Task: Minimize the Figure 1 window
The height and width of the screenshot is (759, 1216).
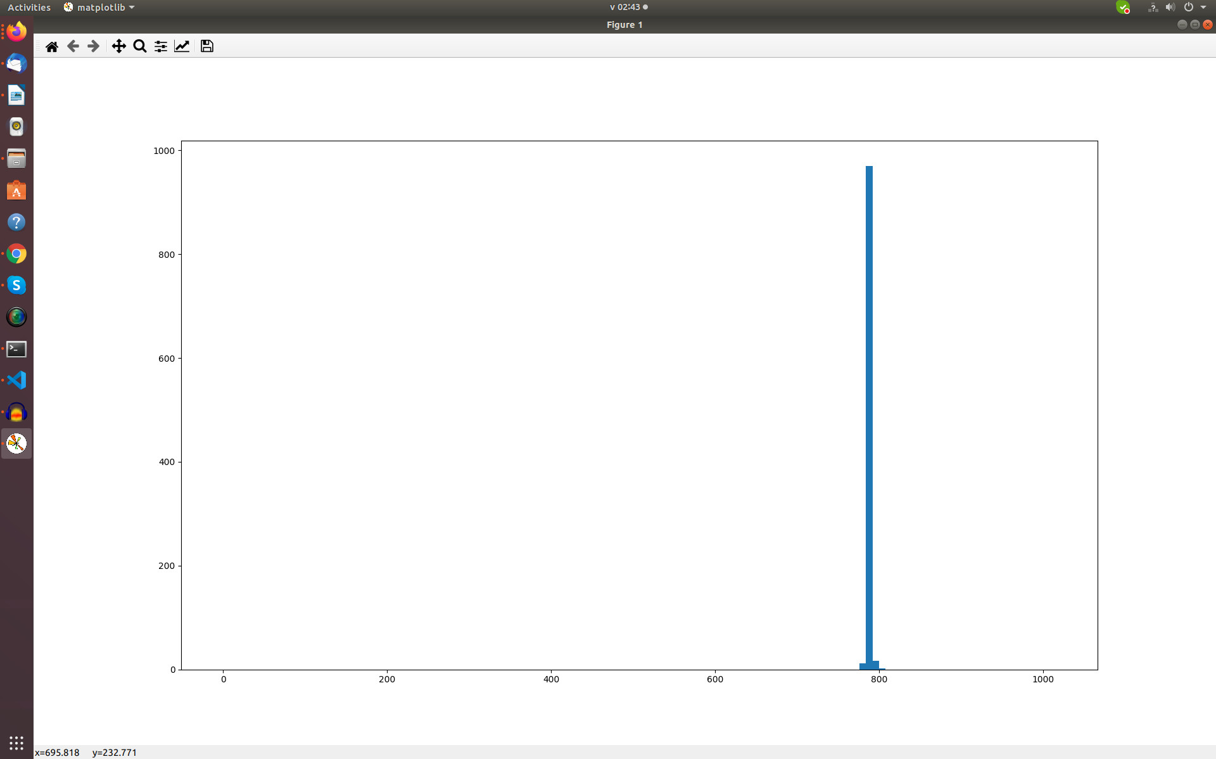Action: coord(1182,25)
